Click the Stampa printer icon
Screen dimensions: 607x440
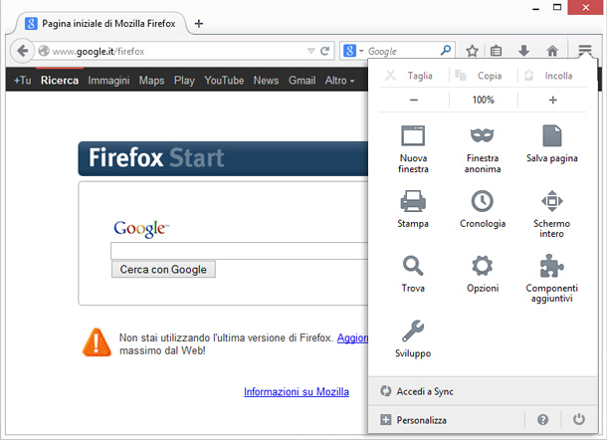[x=413, y=201]
